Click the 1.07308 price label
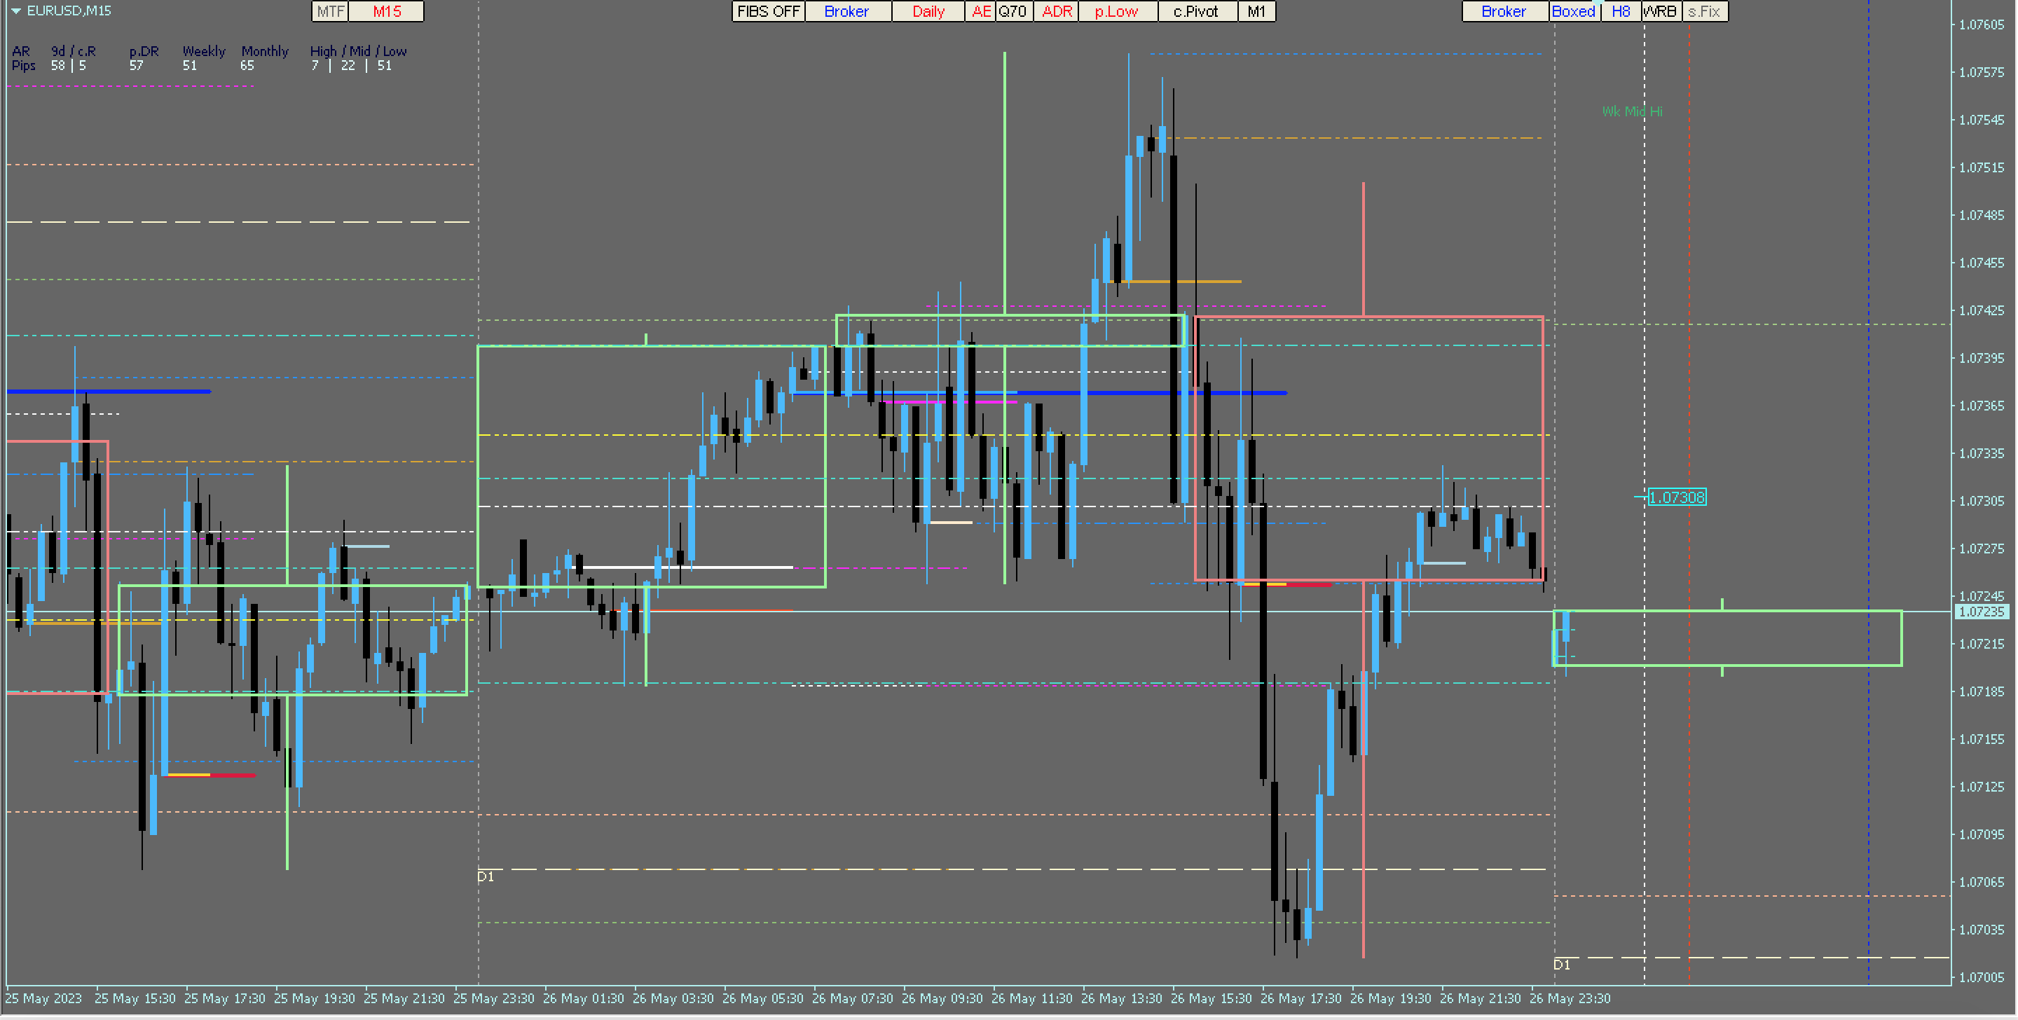The image size is (2018, 1020). 1677,497
